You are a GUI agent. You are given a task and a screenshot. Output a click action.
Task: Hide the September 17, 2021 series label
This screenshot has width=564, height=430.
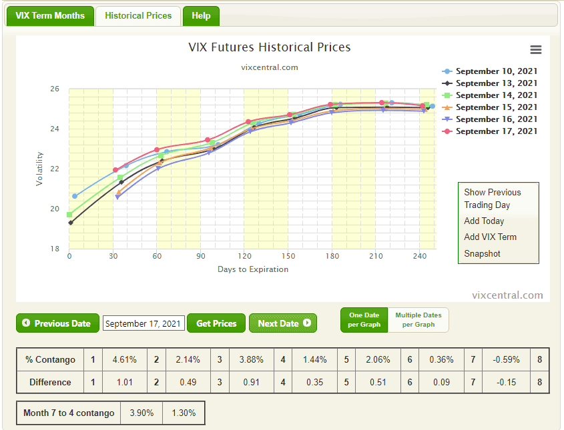[497, 131]
